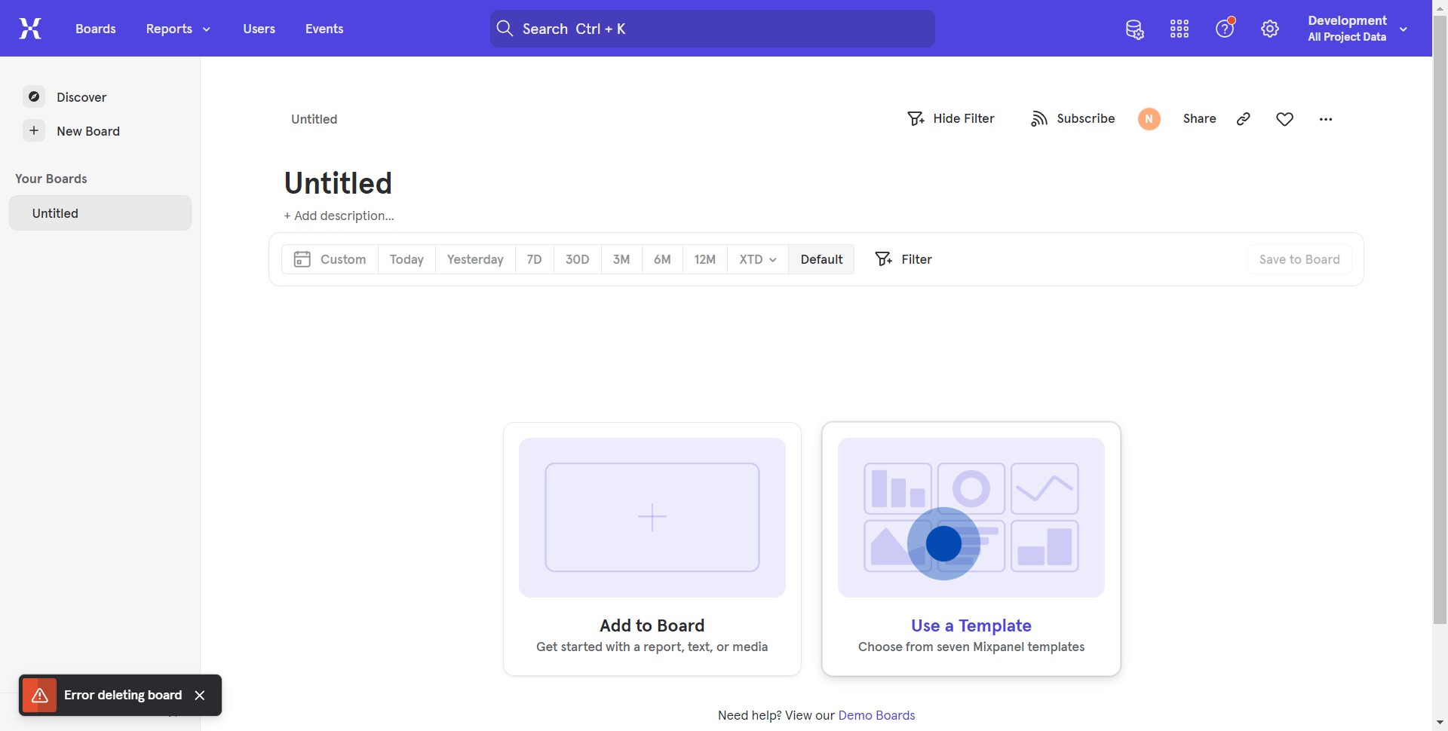
Task: Open the Demo Boards link
Action: [x=876, y=715]
